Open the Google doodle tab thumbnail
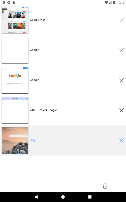Viewport: 126px width, 202px height. click(x=15, y=80)
